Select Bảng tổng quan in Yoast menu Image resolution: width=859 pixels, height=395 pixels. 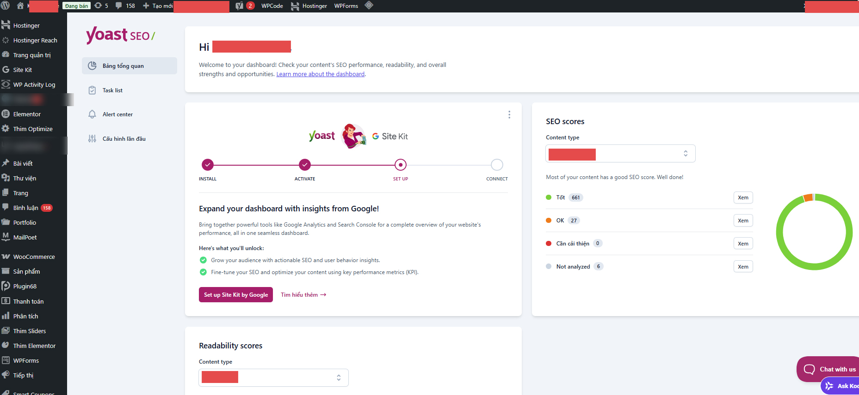130,66
